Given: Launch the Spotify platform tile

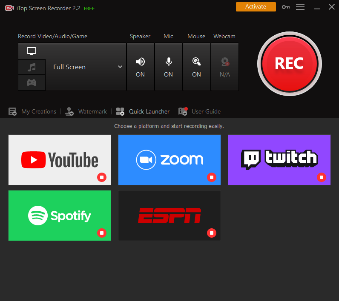Looking at the screenshot, I should pyautogui.click(x=60, y=216).
